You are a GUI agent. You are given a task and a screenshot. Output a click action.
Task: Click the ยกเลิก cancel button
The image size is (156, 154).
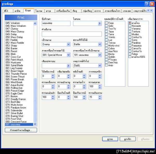click(128, 139)
